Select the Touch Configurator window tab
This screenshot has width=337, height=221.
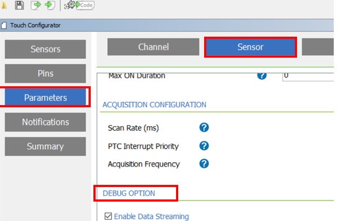pyautogui.click(x=32, y=25)
